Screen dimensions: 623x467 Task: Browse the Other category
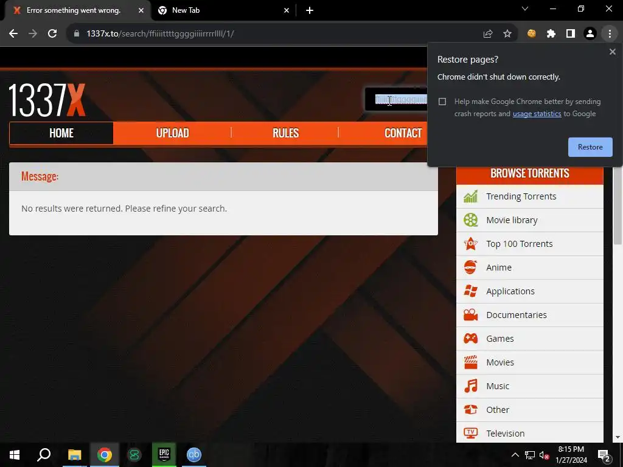498,410
